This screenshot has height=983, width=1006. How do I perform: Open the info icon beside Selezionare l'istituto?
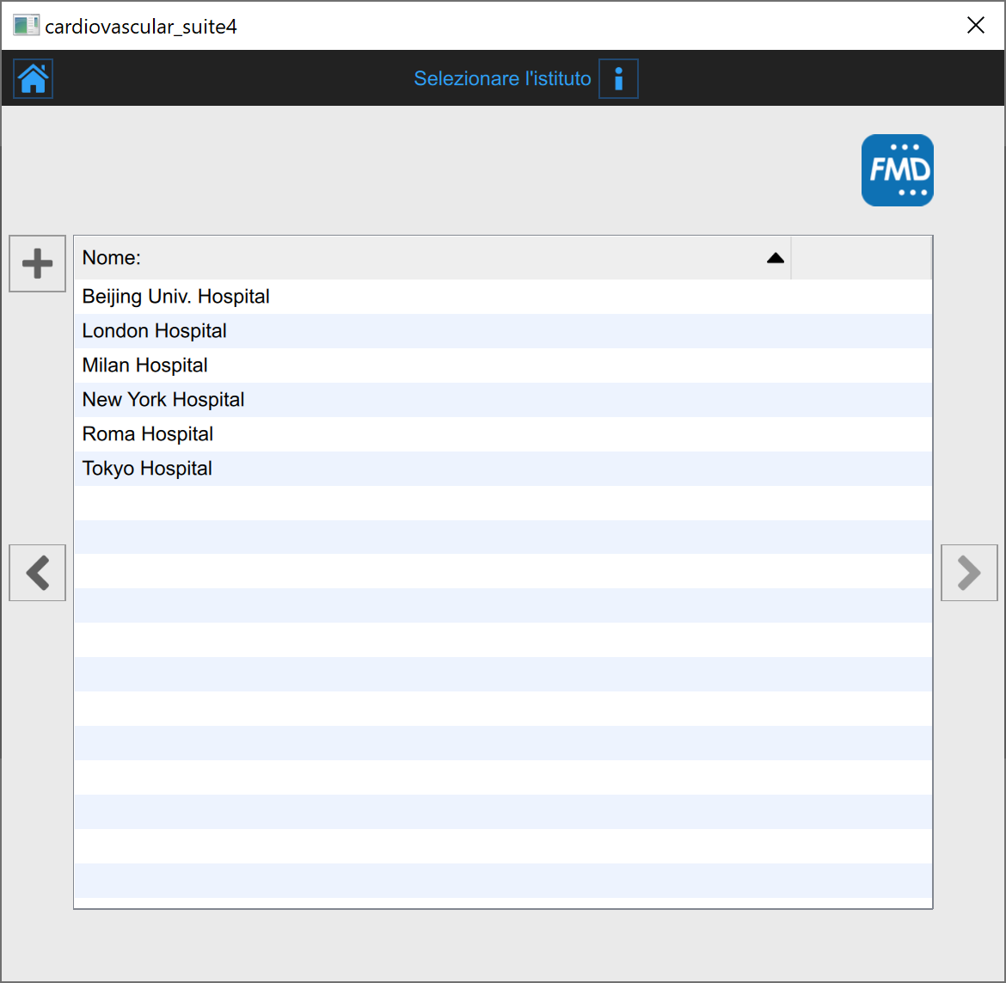click(618, 79)
